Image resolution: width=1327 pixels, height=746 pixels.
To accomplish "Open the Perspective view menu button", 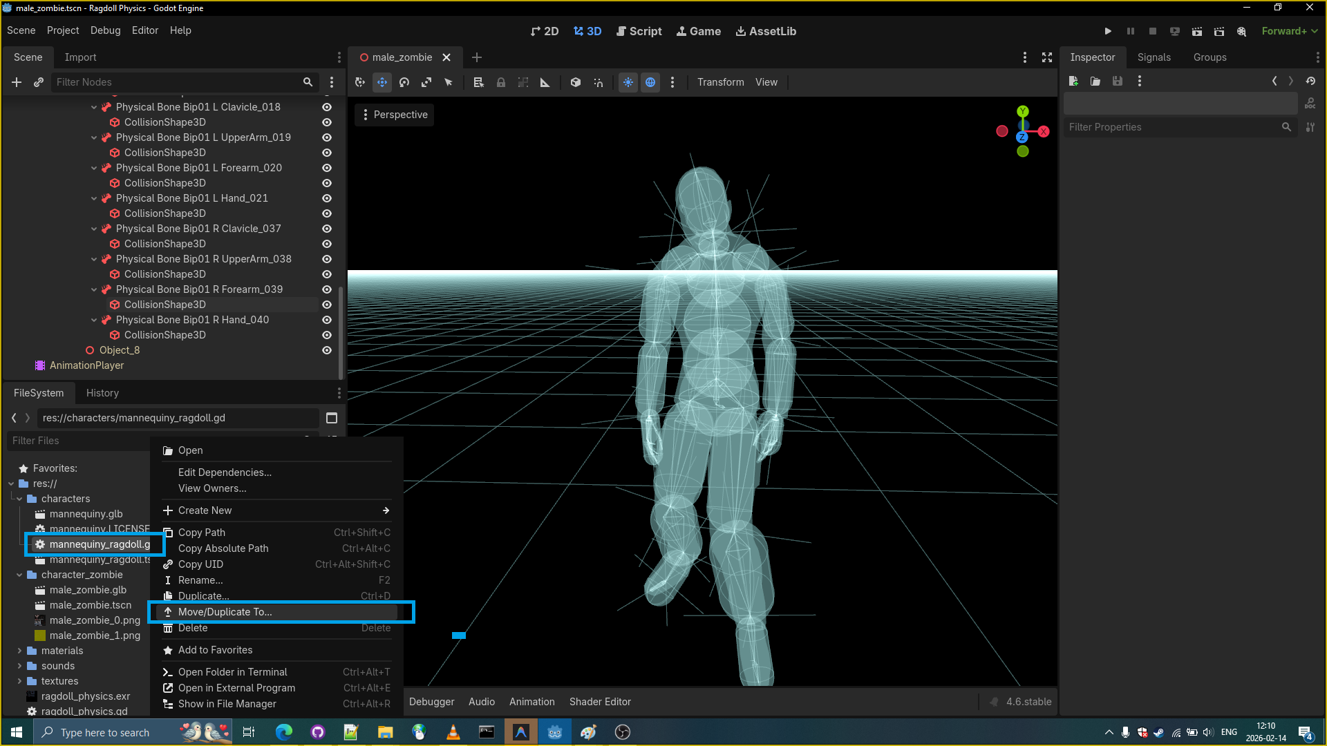I will coord(394,115).
